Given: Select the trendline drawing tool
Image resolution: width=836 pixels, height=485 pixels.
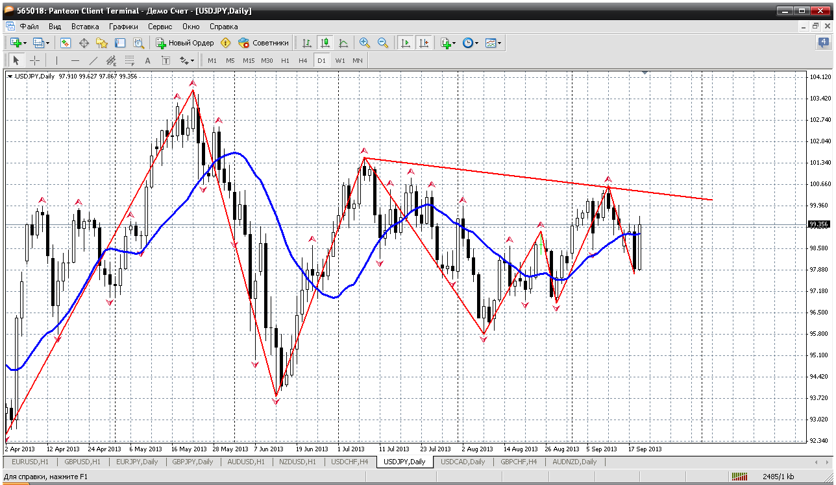Looking at the screenshot, I should click(x=93, y=60).
